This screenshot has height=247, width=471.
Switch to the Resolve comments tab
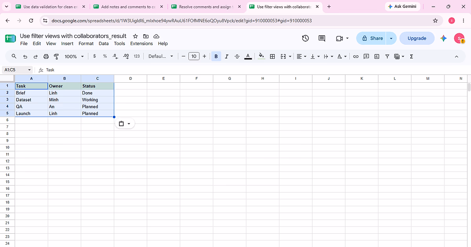point(206,7)
